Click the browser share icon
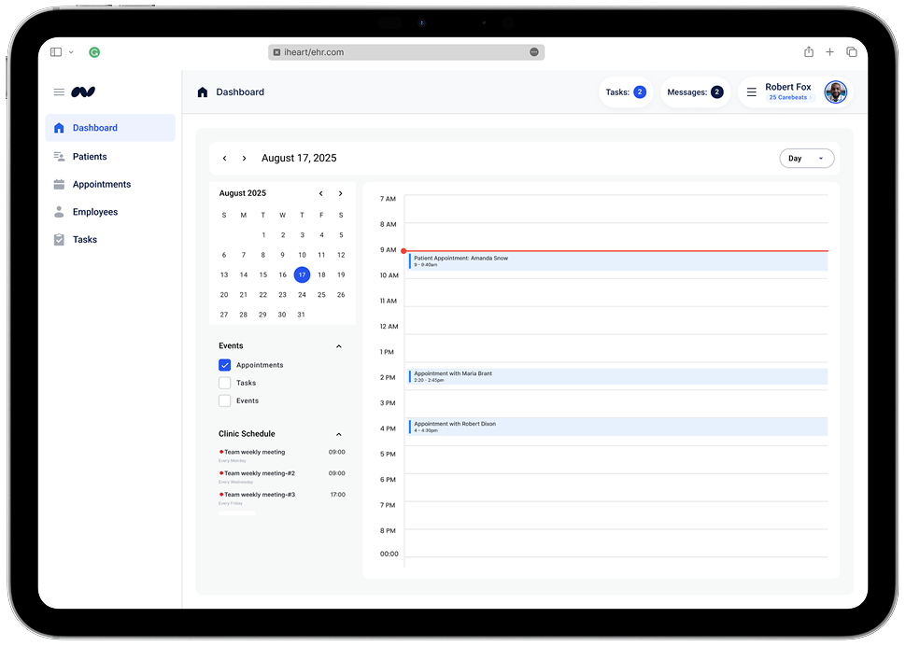The image size is (906, 646). click(809, 52)
